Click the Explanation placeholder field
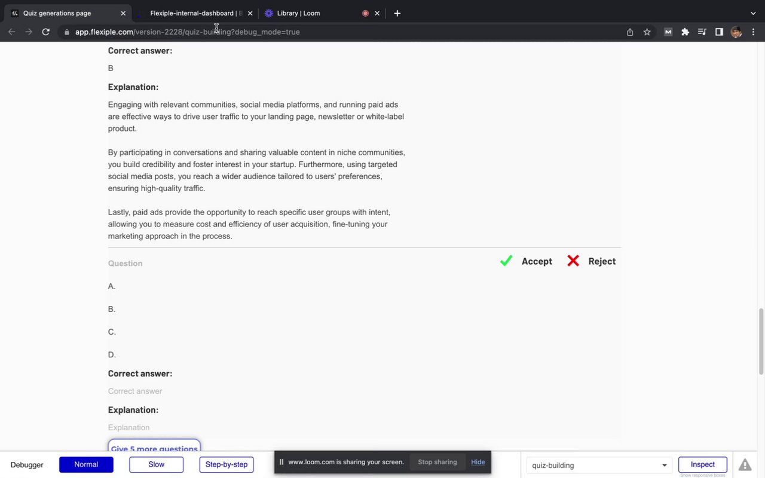 pos(129,428)
